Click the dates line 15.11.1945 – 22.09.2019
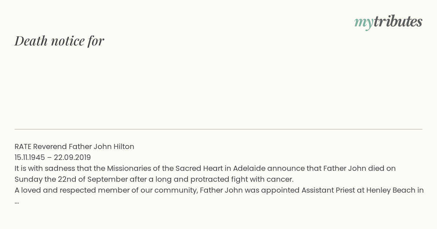The image size is (437, 229). pyautogui.click(x=53, y=157)
